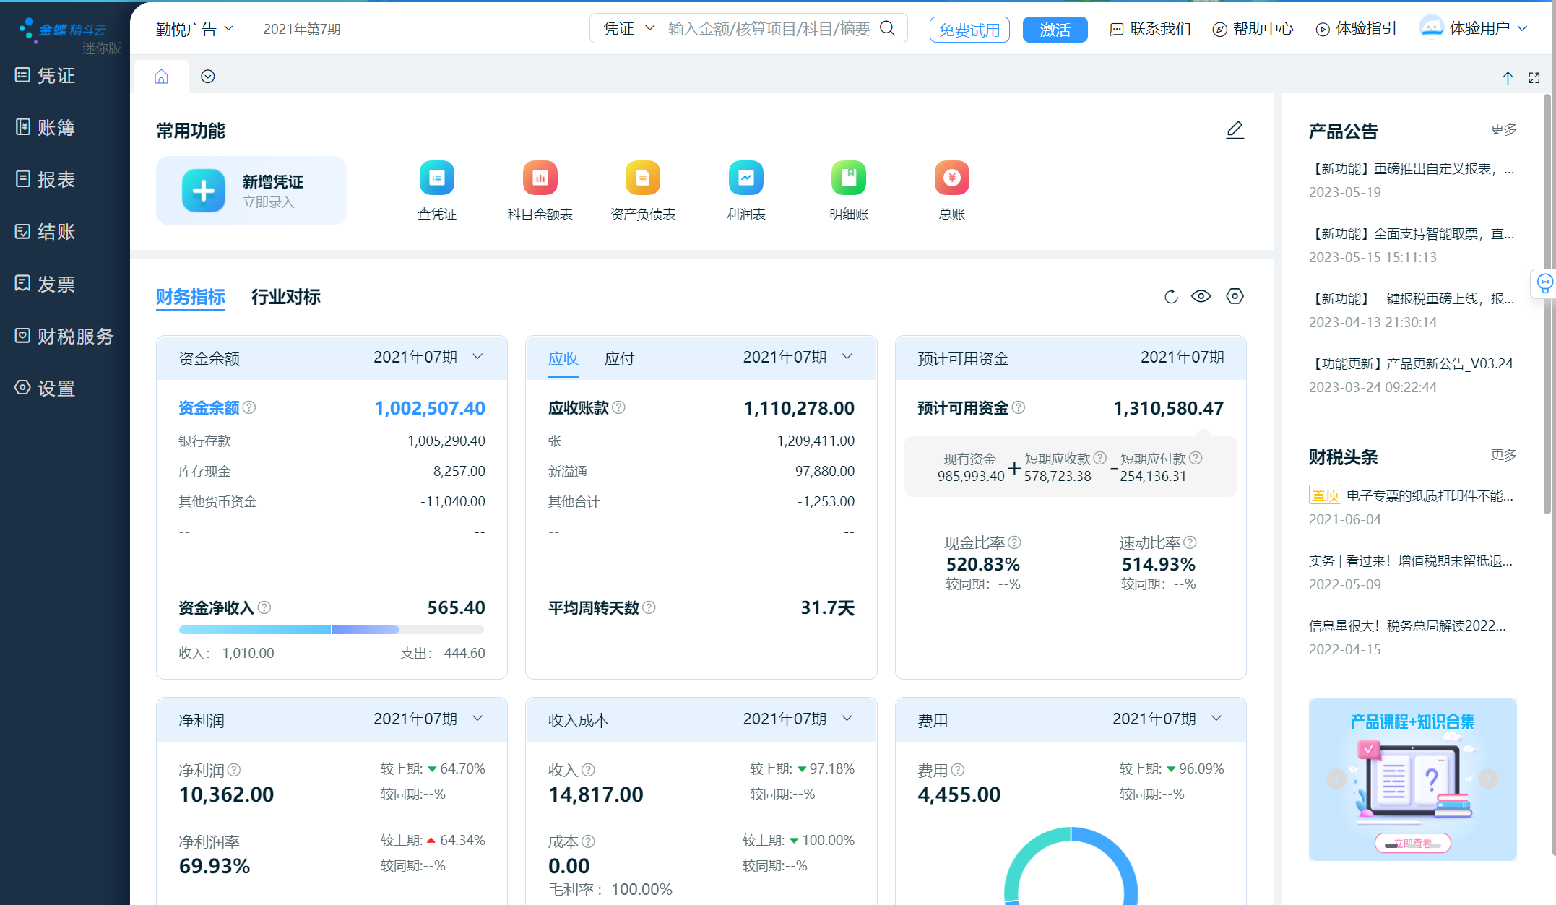Screen dimensions: 1556x905
Task: Refresh financial indicators data
Action: (x=1171, y=296)
